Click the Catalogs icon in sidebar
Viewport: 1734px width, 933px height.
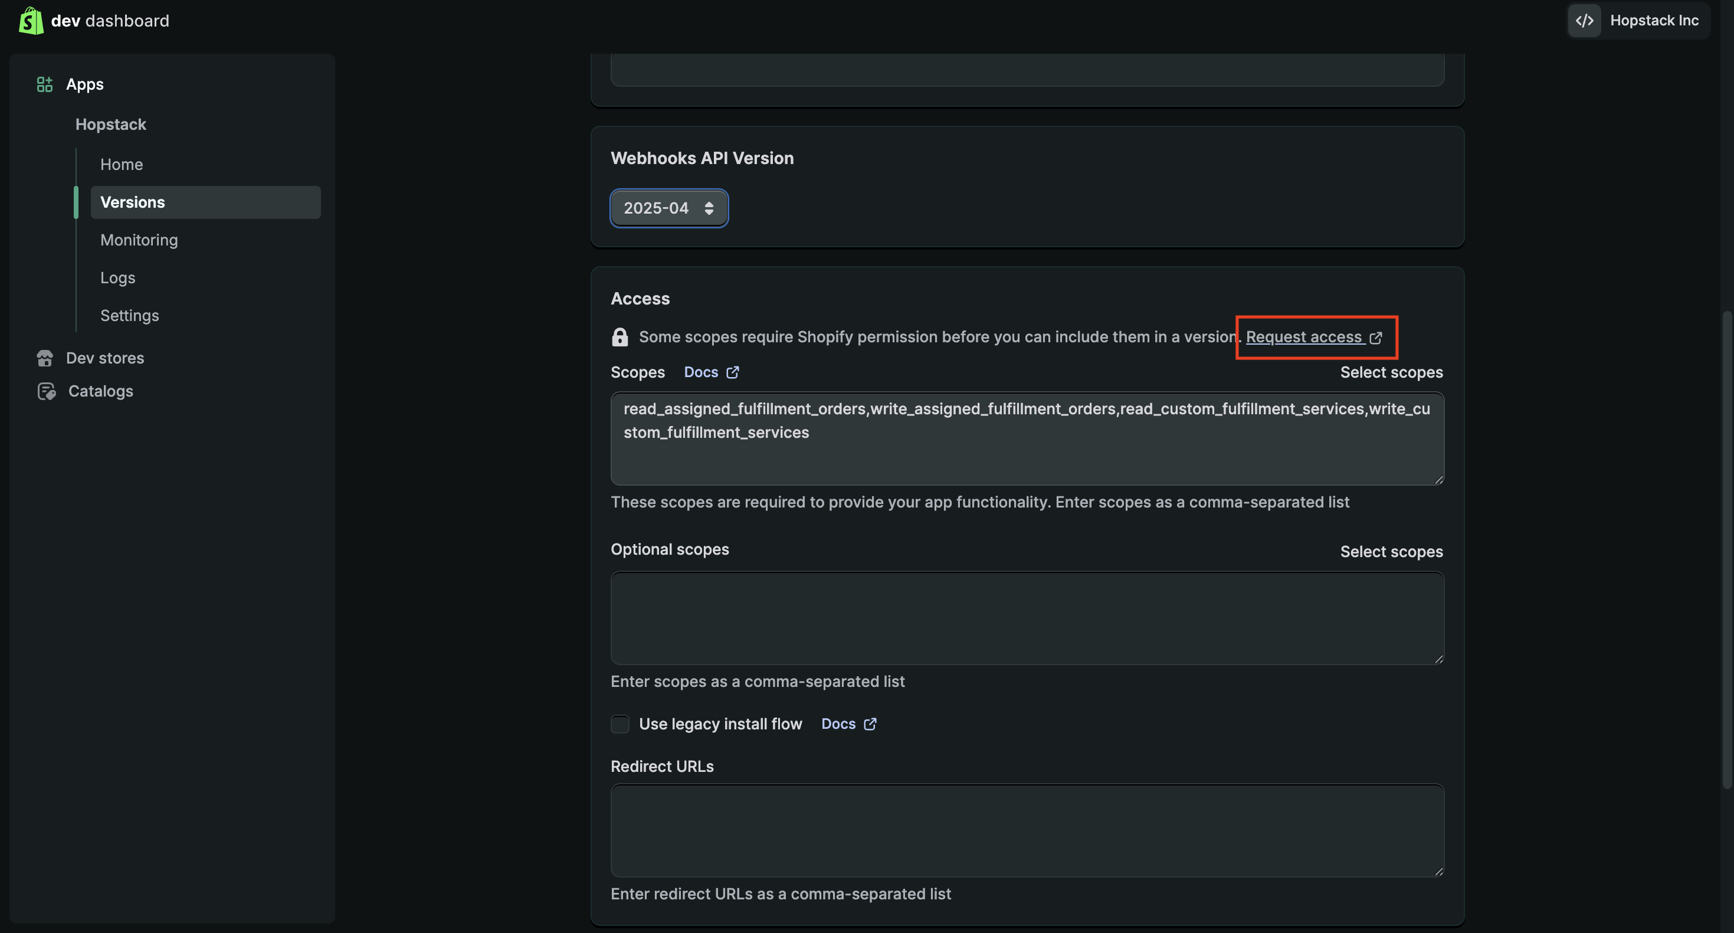point(47,391)
